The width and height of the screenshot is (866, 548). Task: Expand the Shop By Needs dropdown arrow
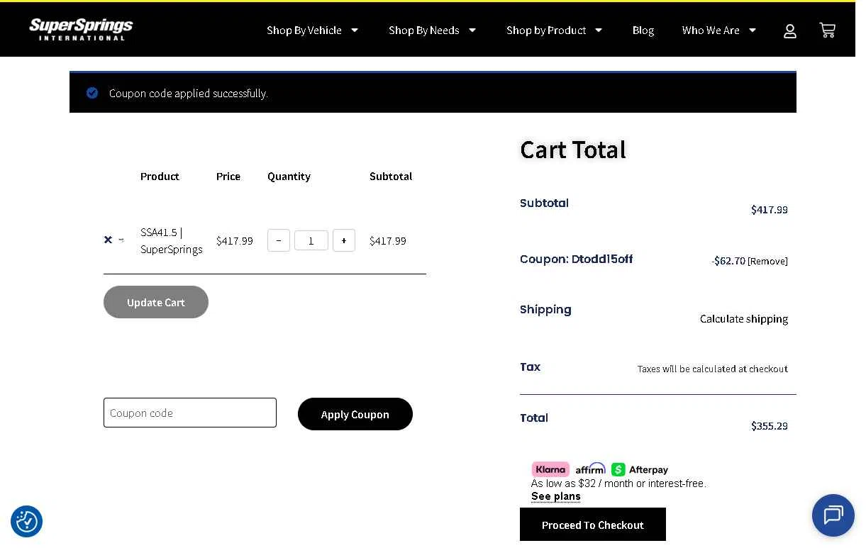pyautogui.click(x=472, y=30)
